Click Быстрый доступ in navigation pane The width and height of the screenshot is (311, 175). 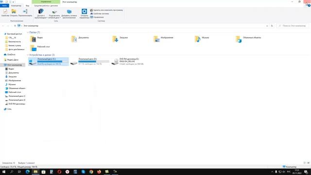click(15, 34)
